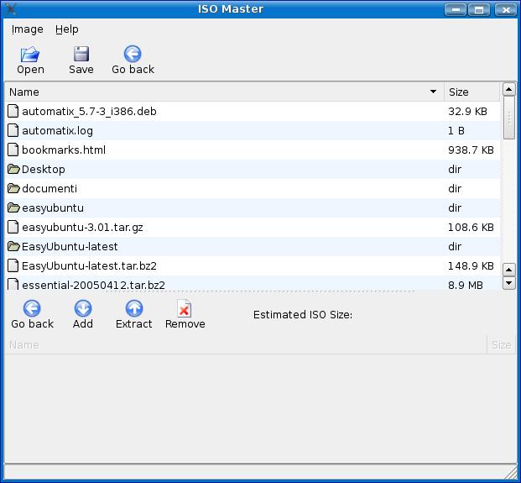Image resolution: width=521 pixels, height=483 pixels.
Task: Select the automatix.log file name
Action: point(58,130)
